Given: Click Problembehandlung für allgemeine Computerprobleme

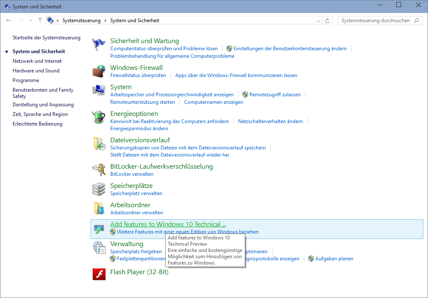Looking at the screenshot, I should [172, 56].
